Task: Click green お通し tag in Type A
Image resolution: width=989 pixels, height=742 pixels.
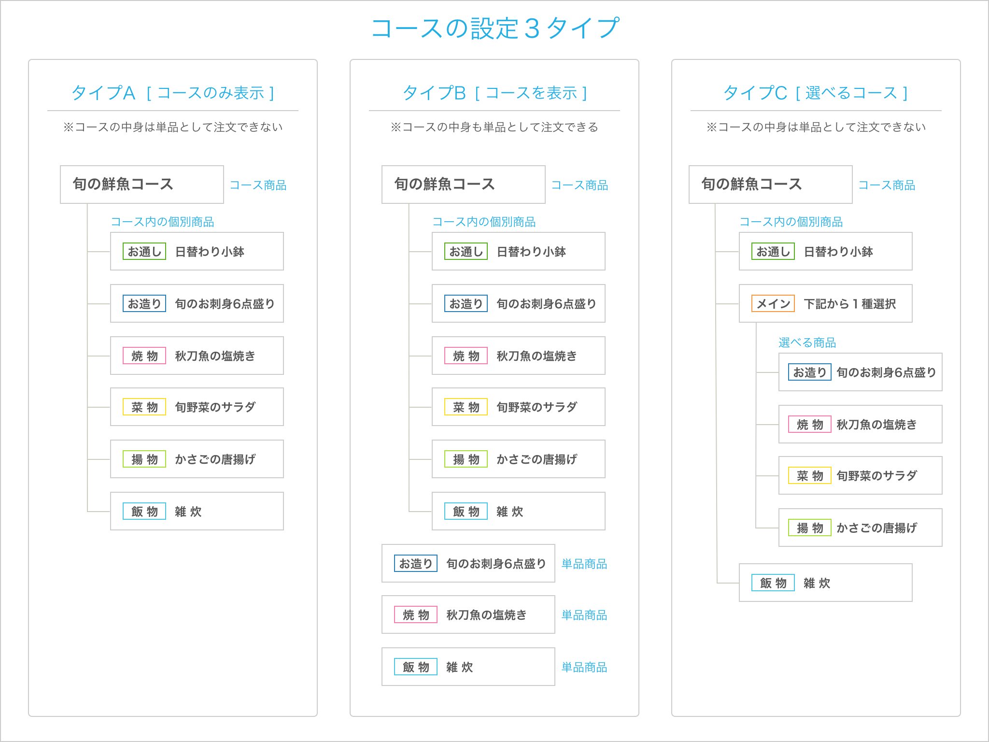Action: click(144, 251)
